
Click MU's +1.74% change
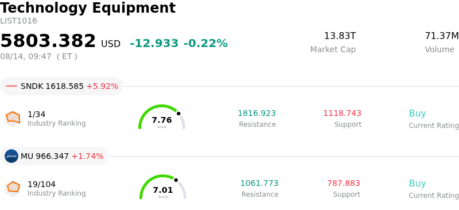pos(87,156)
